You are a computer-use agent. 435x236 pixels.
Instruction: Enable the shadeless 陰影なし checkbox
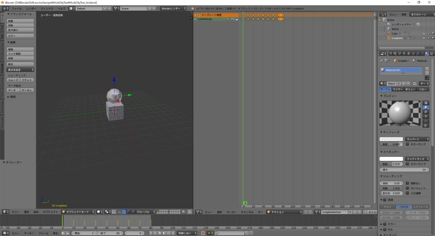[x=407, y=183]
